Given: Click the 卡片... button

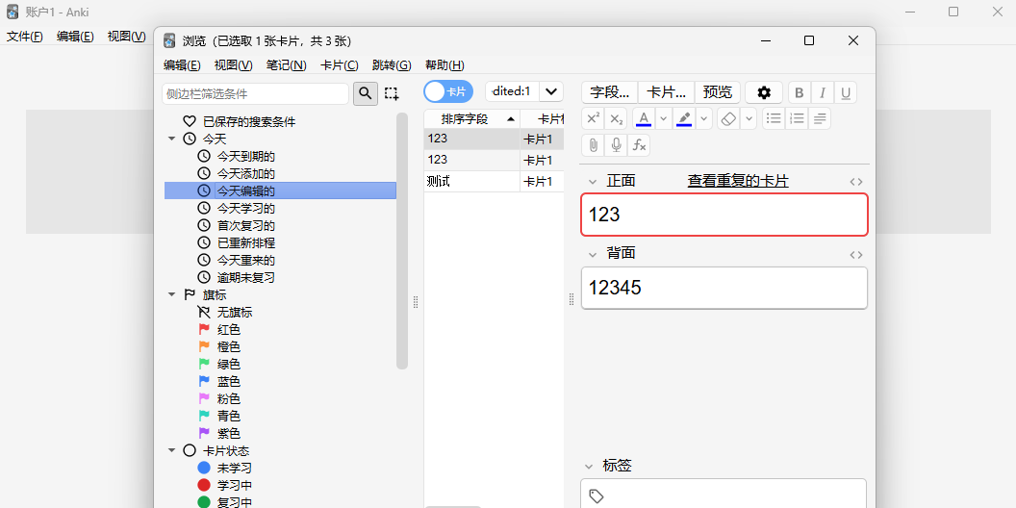Looking at the screenshot, I should pos(666,92).
